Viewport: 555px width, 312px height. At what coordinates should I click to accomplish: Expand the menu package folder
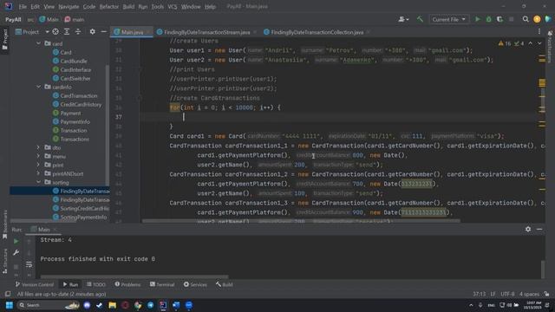point(38,156)
